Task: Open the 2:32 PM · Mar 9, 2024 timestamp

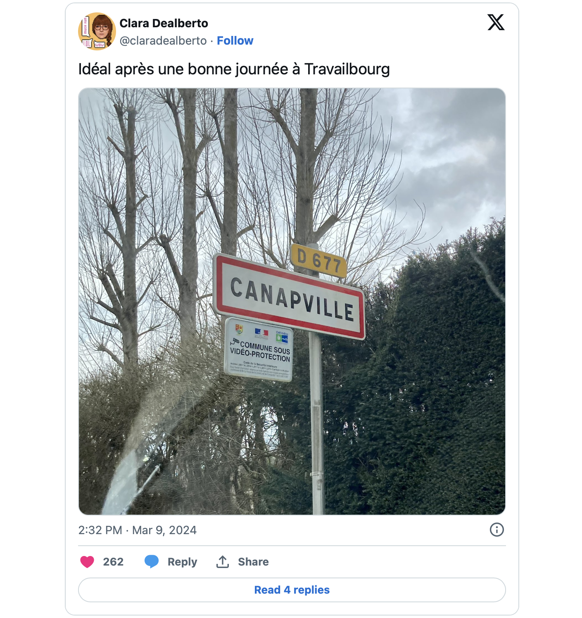Action: [138, 530]
